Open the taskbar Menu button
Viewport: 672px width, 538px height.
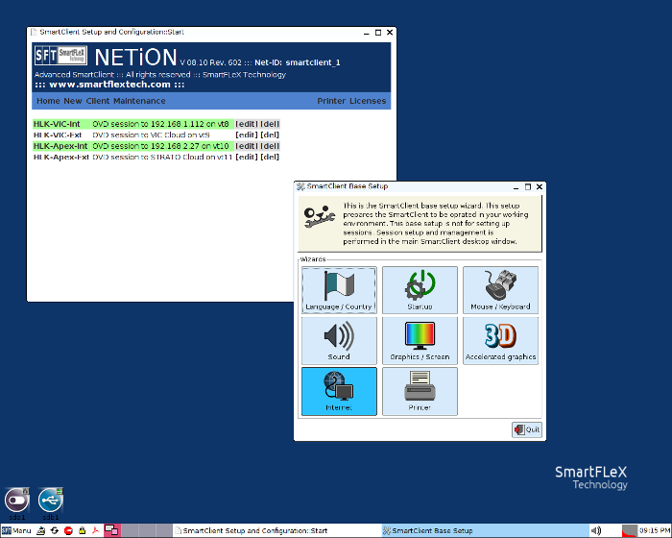click(16, 530)
